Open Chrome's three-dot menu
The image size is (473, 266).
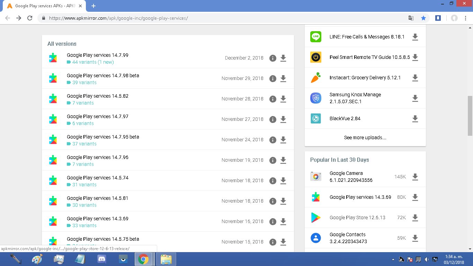465,18
